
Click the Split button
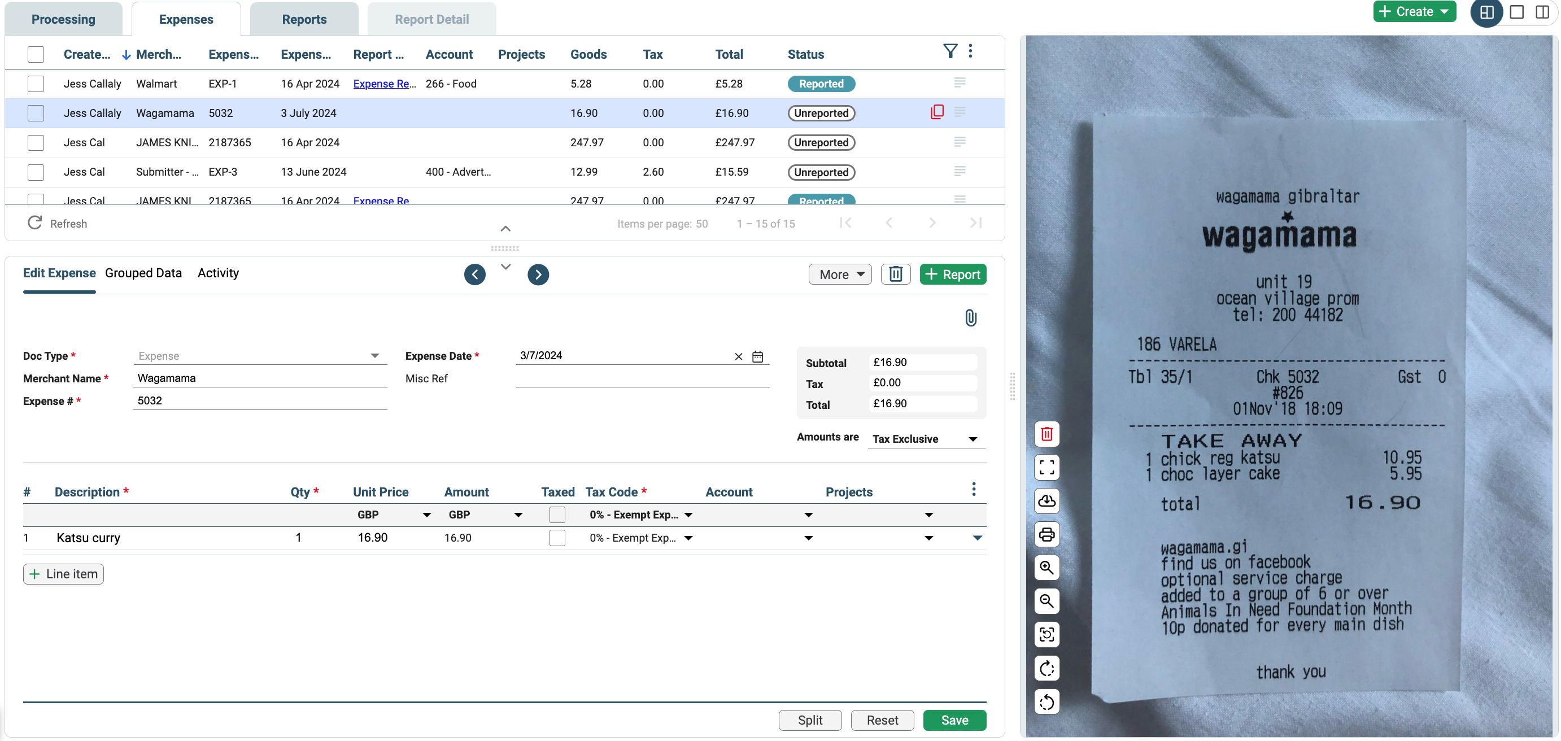coord(810,721)
